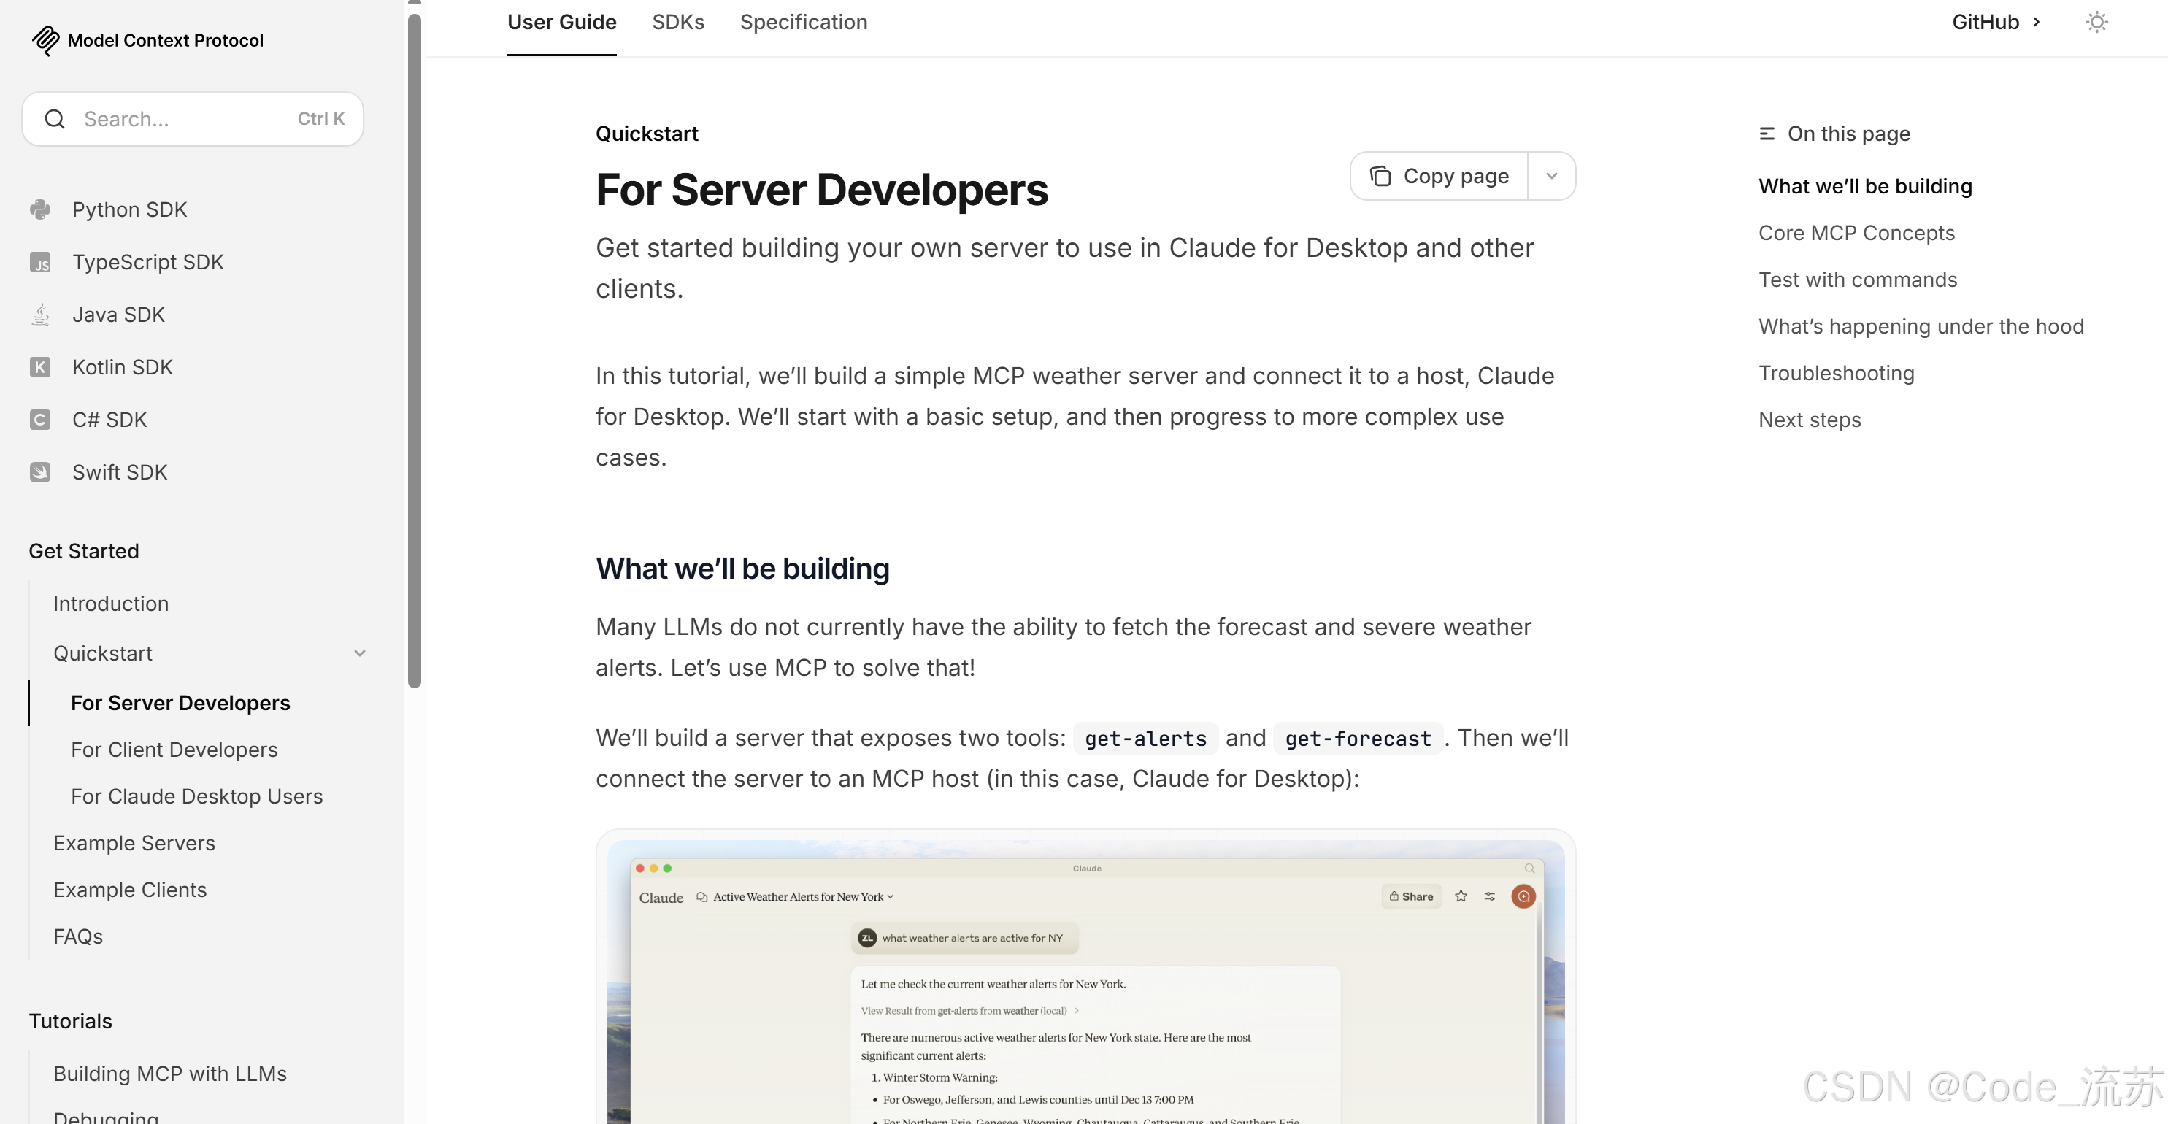The width and height of the screenshot is (2168, 1124).
Task: Click the TypeScript SDK JS icon
Action: click(x=39, y=263)
